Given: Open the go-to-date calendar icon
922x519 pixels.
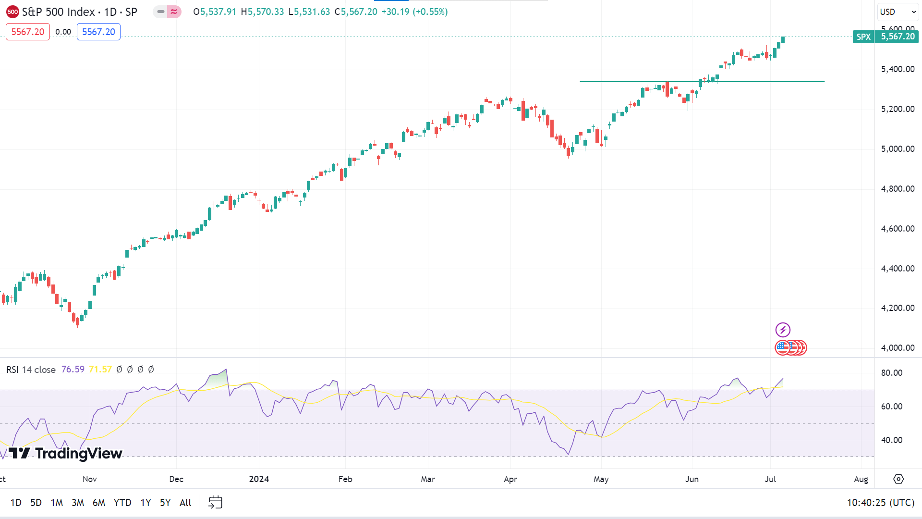Looking at the screenshot, I should (x=215, y=502).
